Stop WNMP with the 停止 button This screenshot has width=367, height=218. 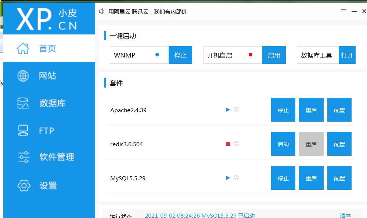point(180,55)
